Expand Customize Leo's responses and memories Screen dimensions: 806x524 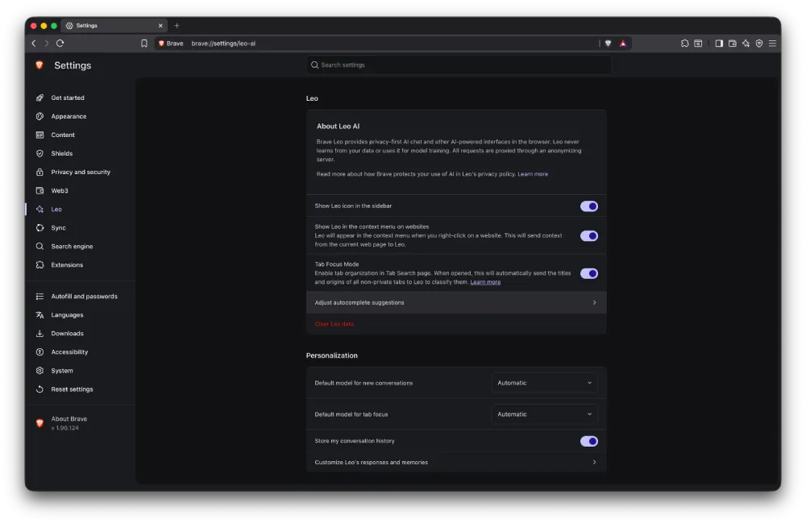pyautogui.click(x=456, y=462)
